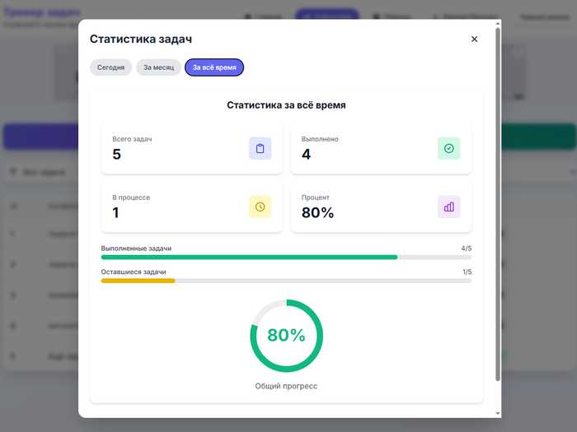Viewport: 577px width, 432px height.
Task: Switch to the Сегодня tab
Action: (110, 67)
